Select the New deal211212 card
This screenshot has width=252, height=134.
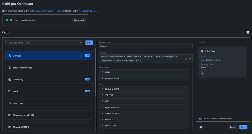point(49,127)
